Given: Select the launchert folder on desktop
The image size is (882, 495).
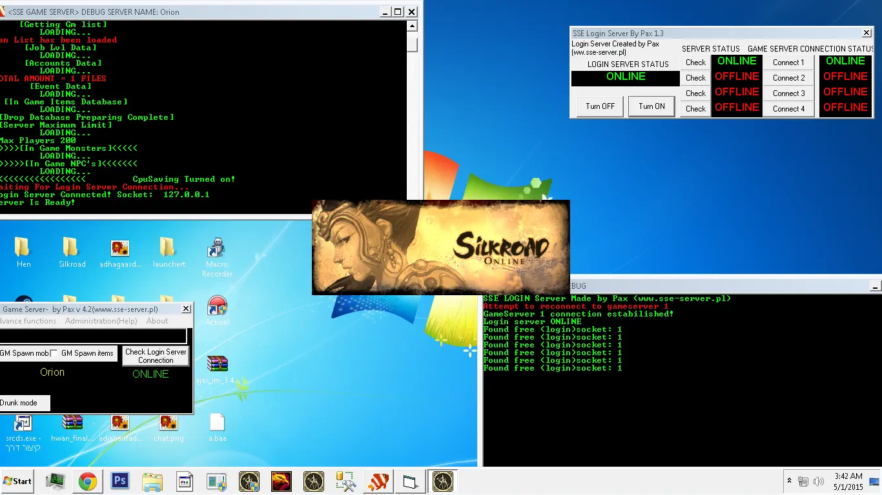Looking at the screenshot, I should click(x=169, y=253).
